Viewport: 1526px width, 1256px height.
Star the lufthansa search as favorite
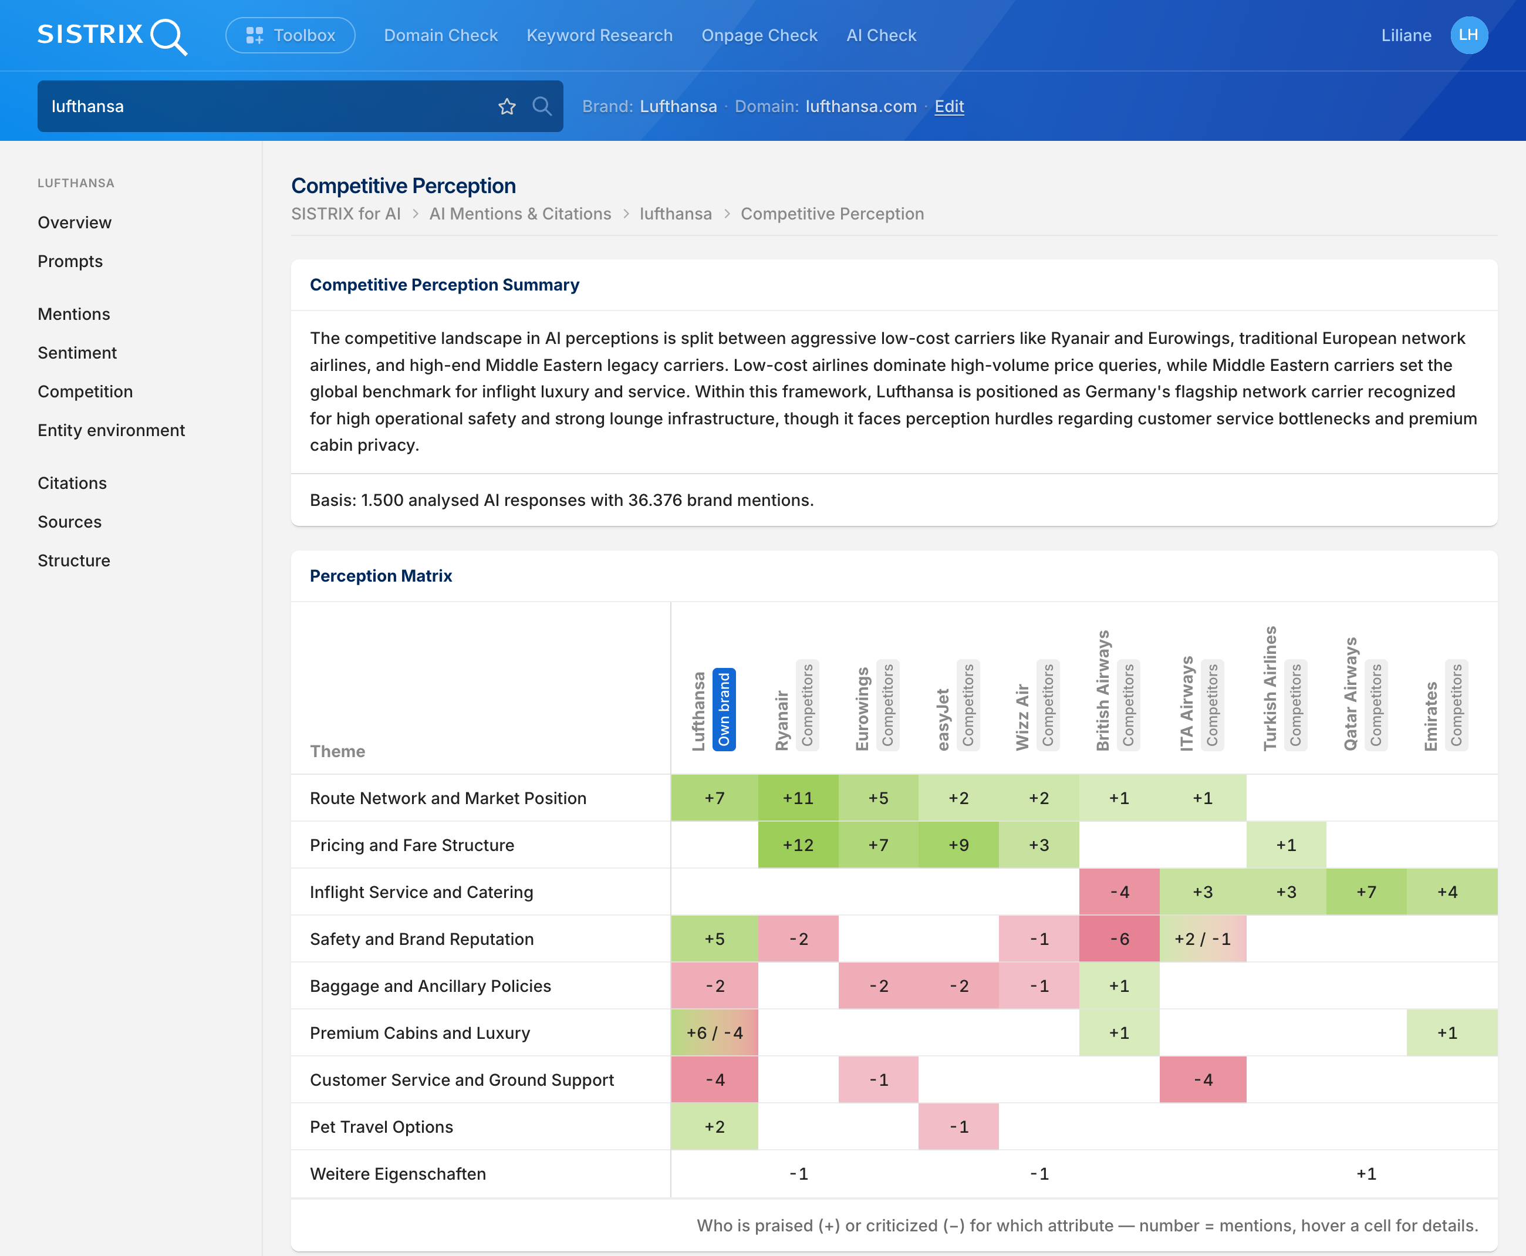[507, 106]
